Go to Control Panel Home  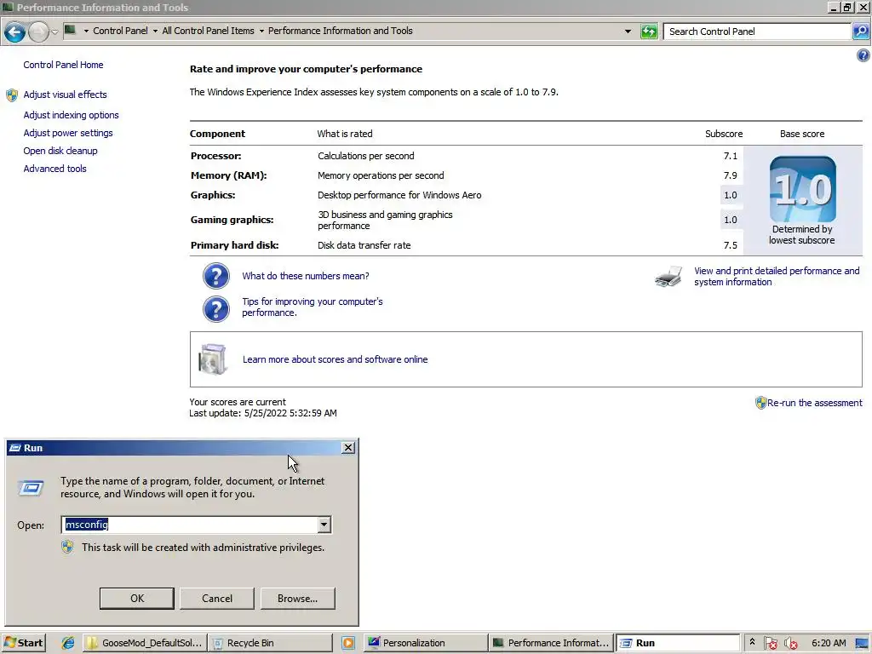click(x=63, y=65)
